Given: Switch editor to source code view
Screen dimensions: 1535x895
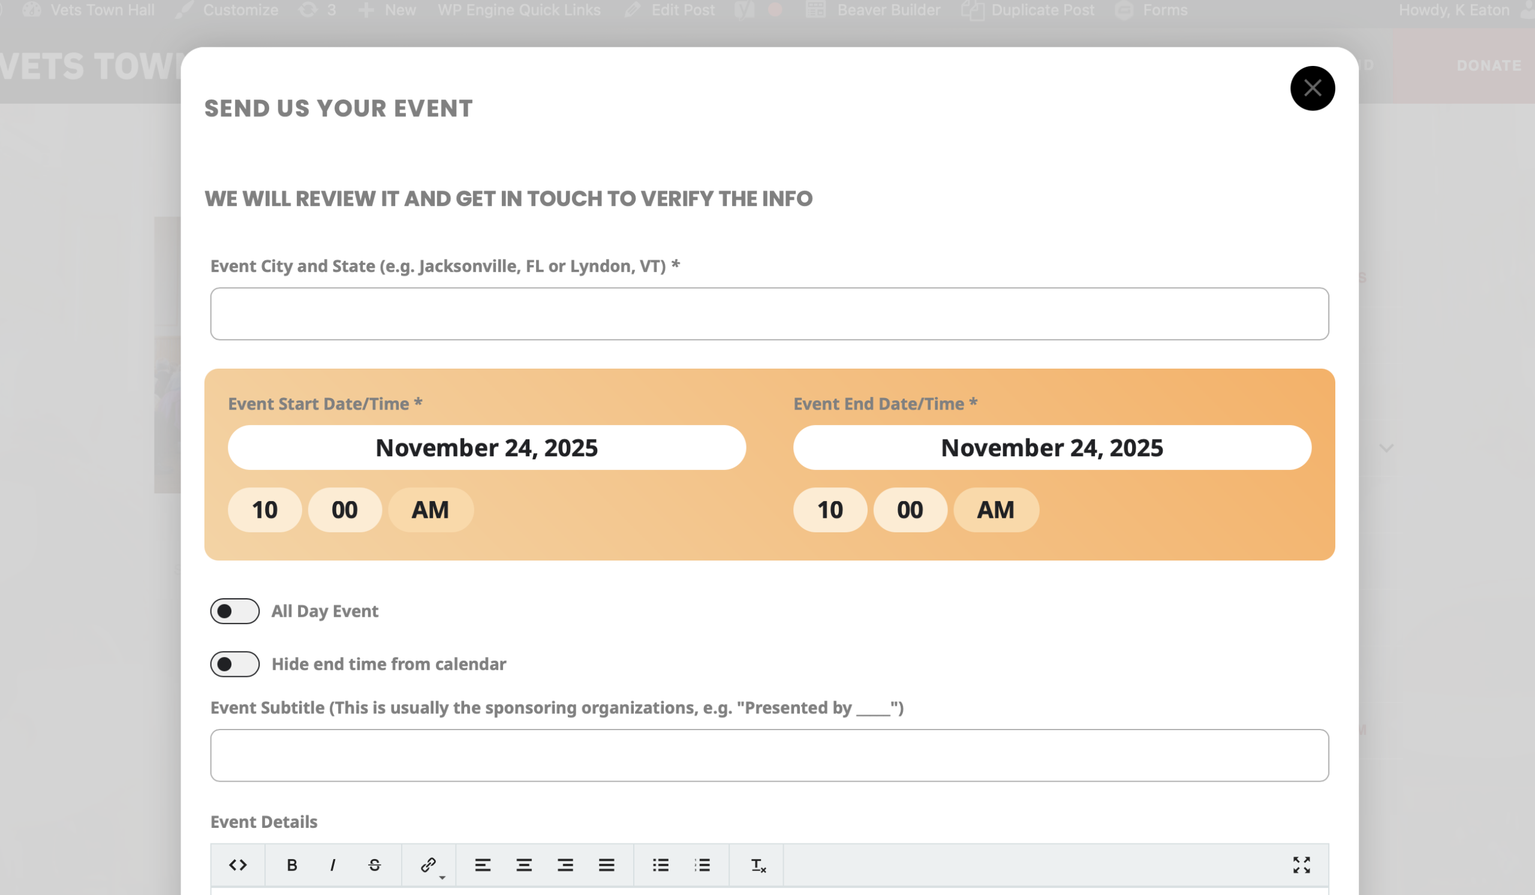Looking at the screenshot, I should click(x=237, y=864).
